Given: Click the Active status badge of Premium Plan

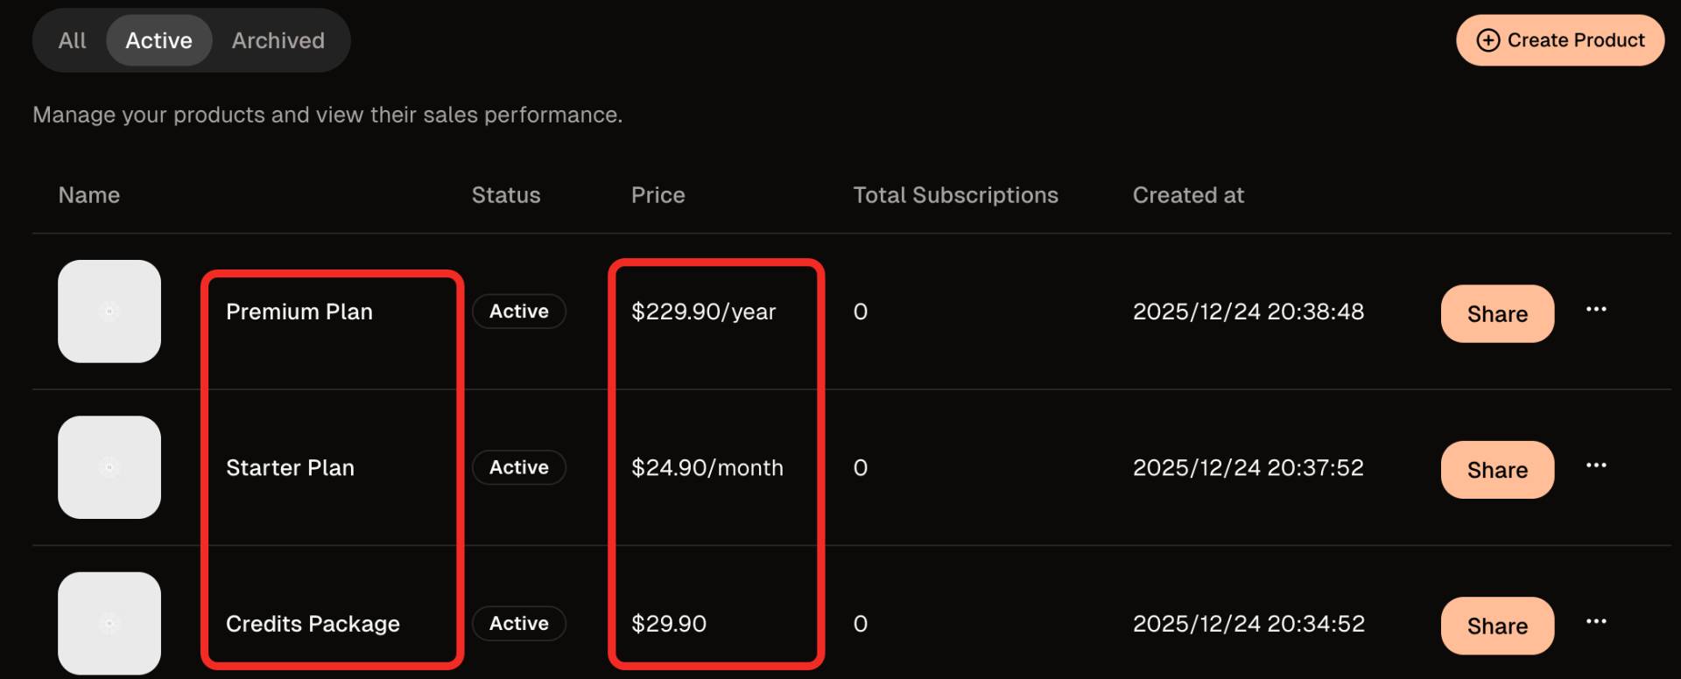Looking at the screenshot, I should (x=518, y=311).
